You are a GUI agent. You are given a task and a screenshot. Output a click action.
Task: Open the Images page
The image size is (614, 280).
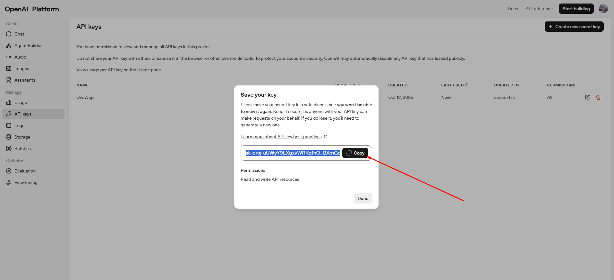click(21, 68)
